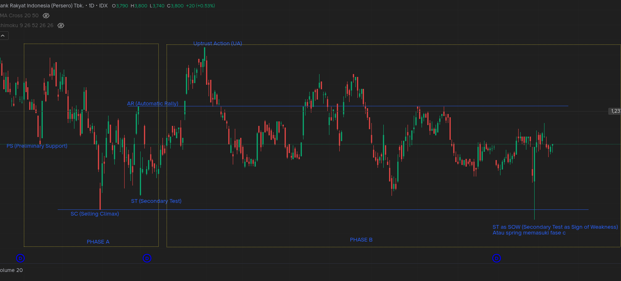Select the Uptrust Action (UA) text annotation
The height and width of the screenshot is (281, 621).
[x=218, y=44]
